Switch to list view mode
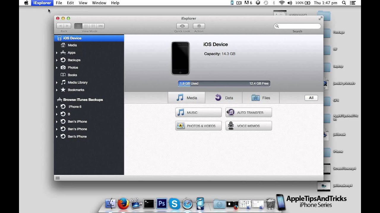The image size is (380, 213). [x=78, y=26]
